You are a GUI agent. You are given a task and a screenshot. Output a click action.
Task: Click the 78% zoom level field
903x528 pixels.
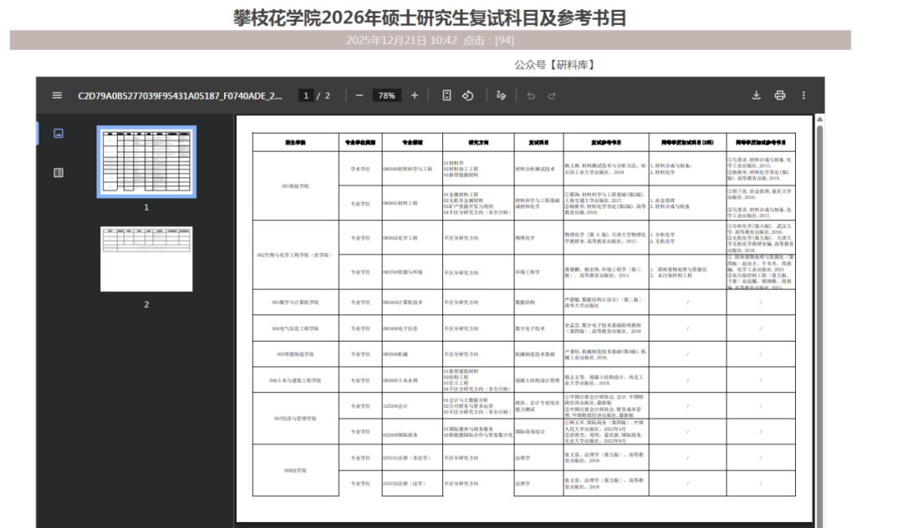pyautogui.click(x=386, y=95)
